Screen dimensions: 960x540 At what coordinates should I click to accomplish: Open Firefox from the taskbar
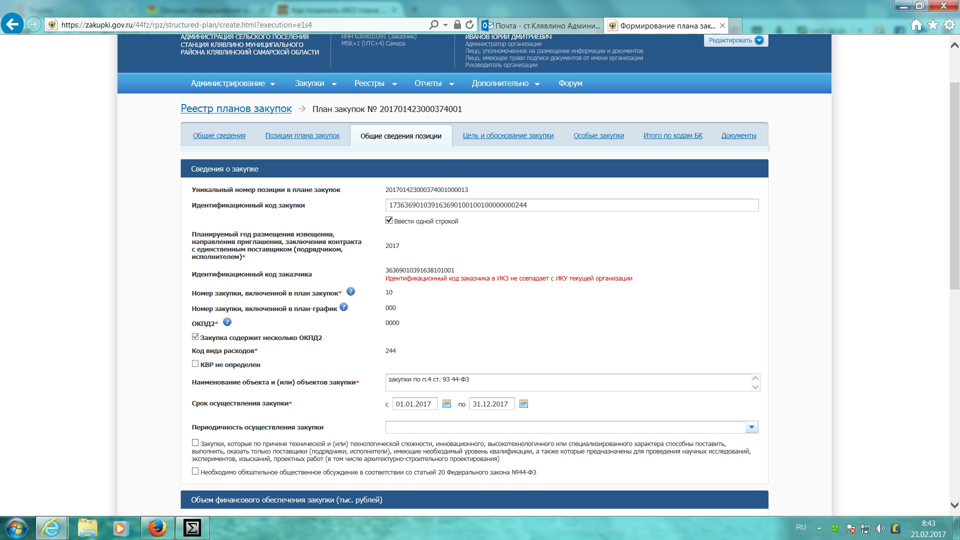click(157, 528)
